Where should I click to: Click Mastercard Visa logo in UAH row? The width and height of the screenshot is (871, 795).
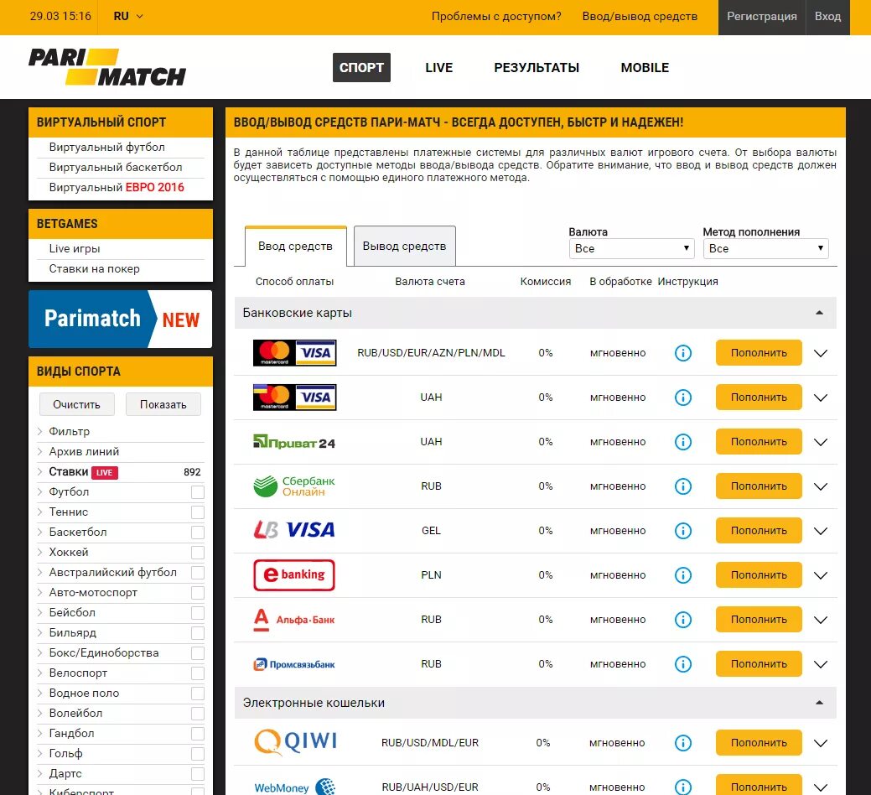[x=294, y=397]
